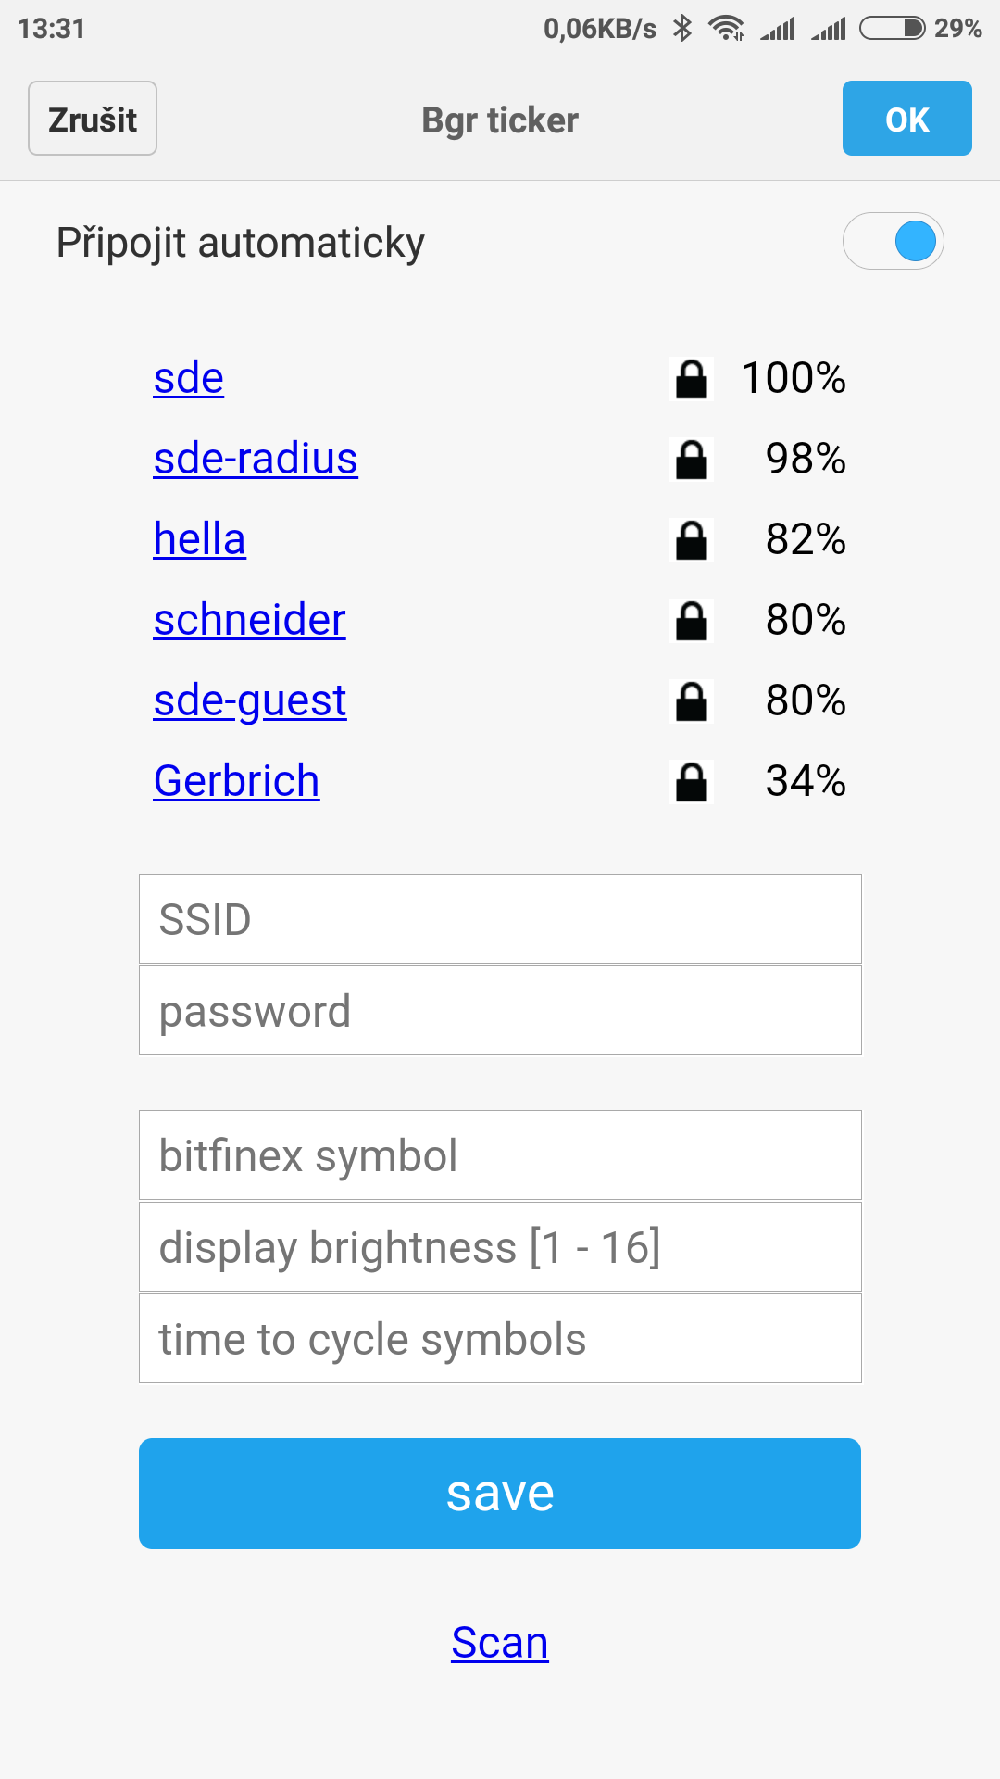Click the lock icon beside hella network

pos(692,540)
